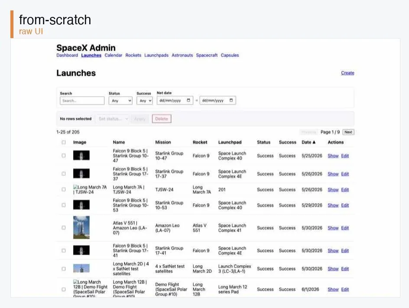409x308 pixels.
Task: Go to the Spacecraft page
Action: pos(207,55)
